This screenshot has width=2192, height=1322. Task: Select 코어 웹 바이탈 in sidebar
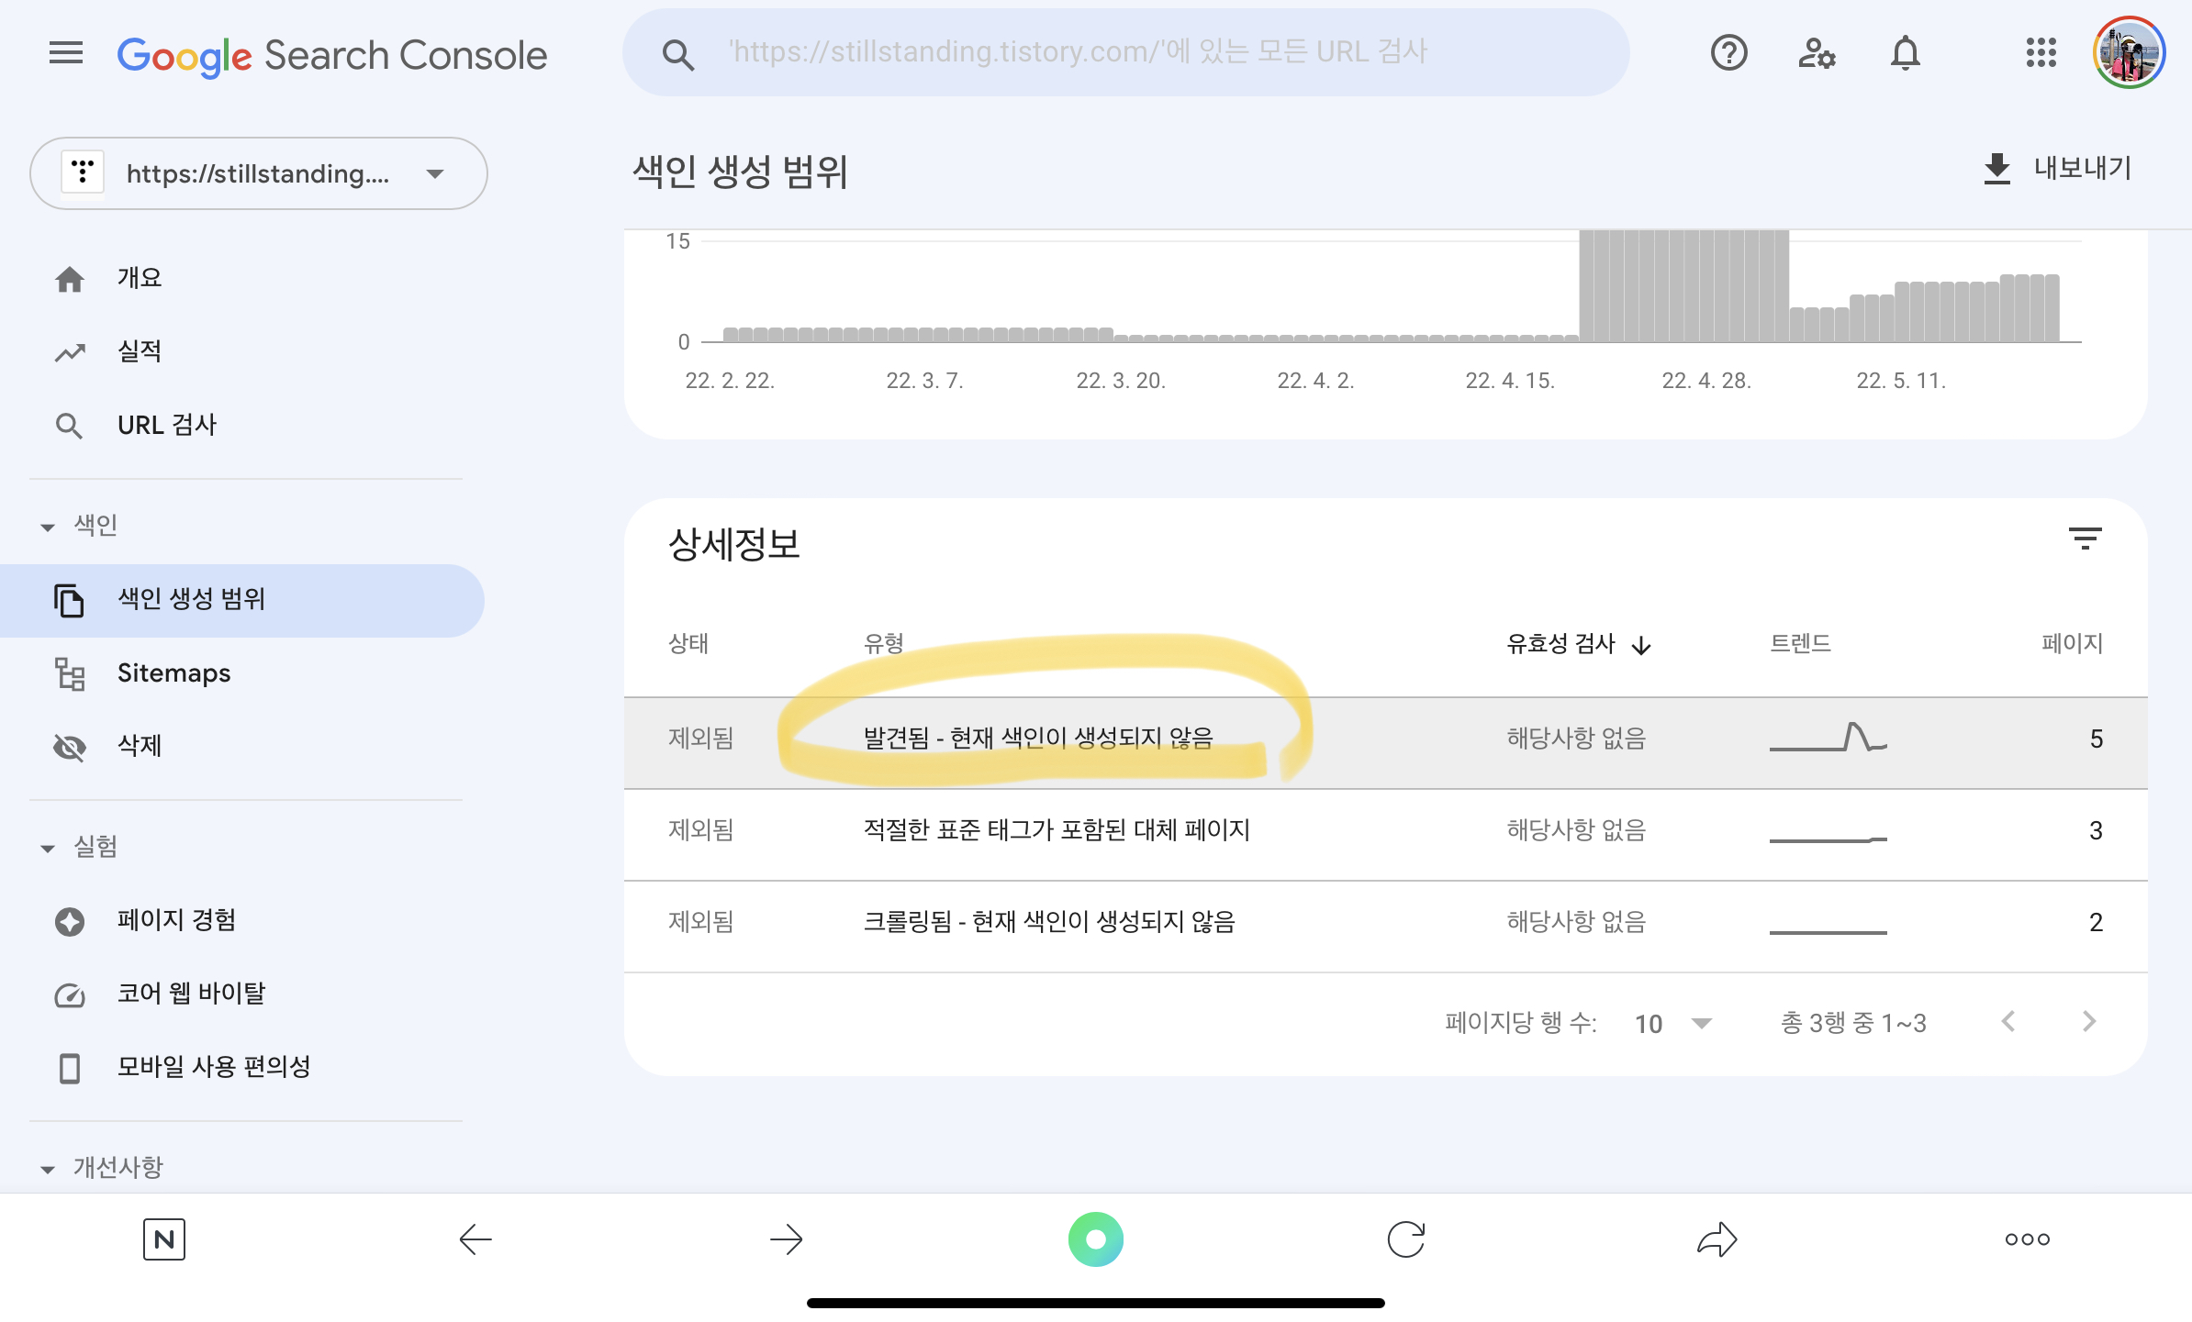coord(191,994)
